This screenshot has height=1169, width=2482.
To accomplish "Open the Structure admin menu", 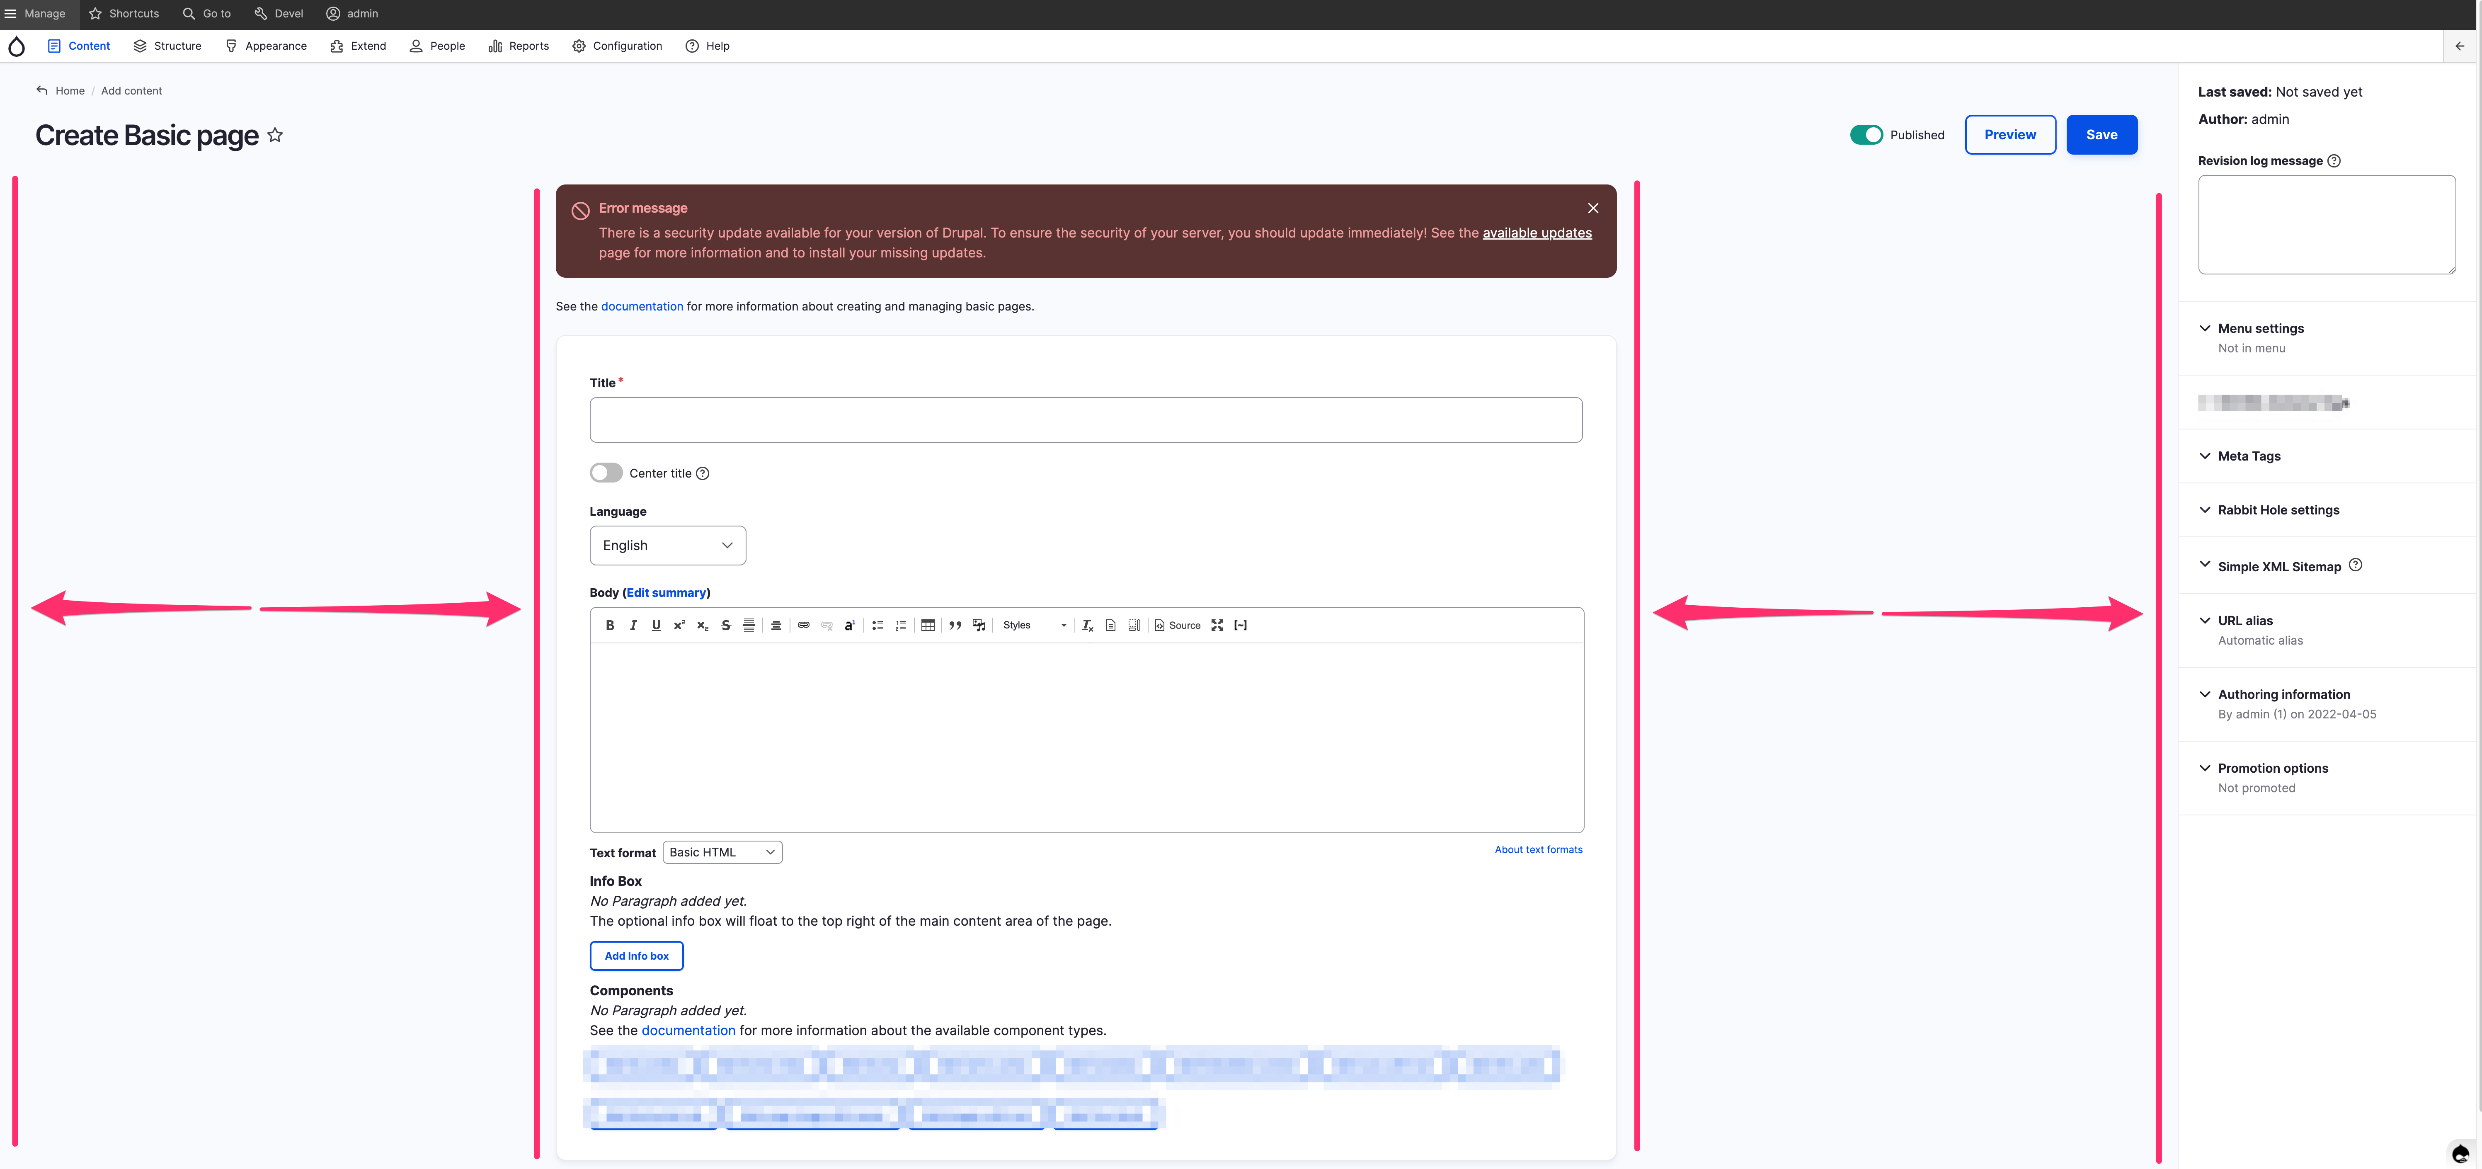I will 167,46.
